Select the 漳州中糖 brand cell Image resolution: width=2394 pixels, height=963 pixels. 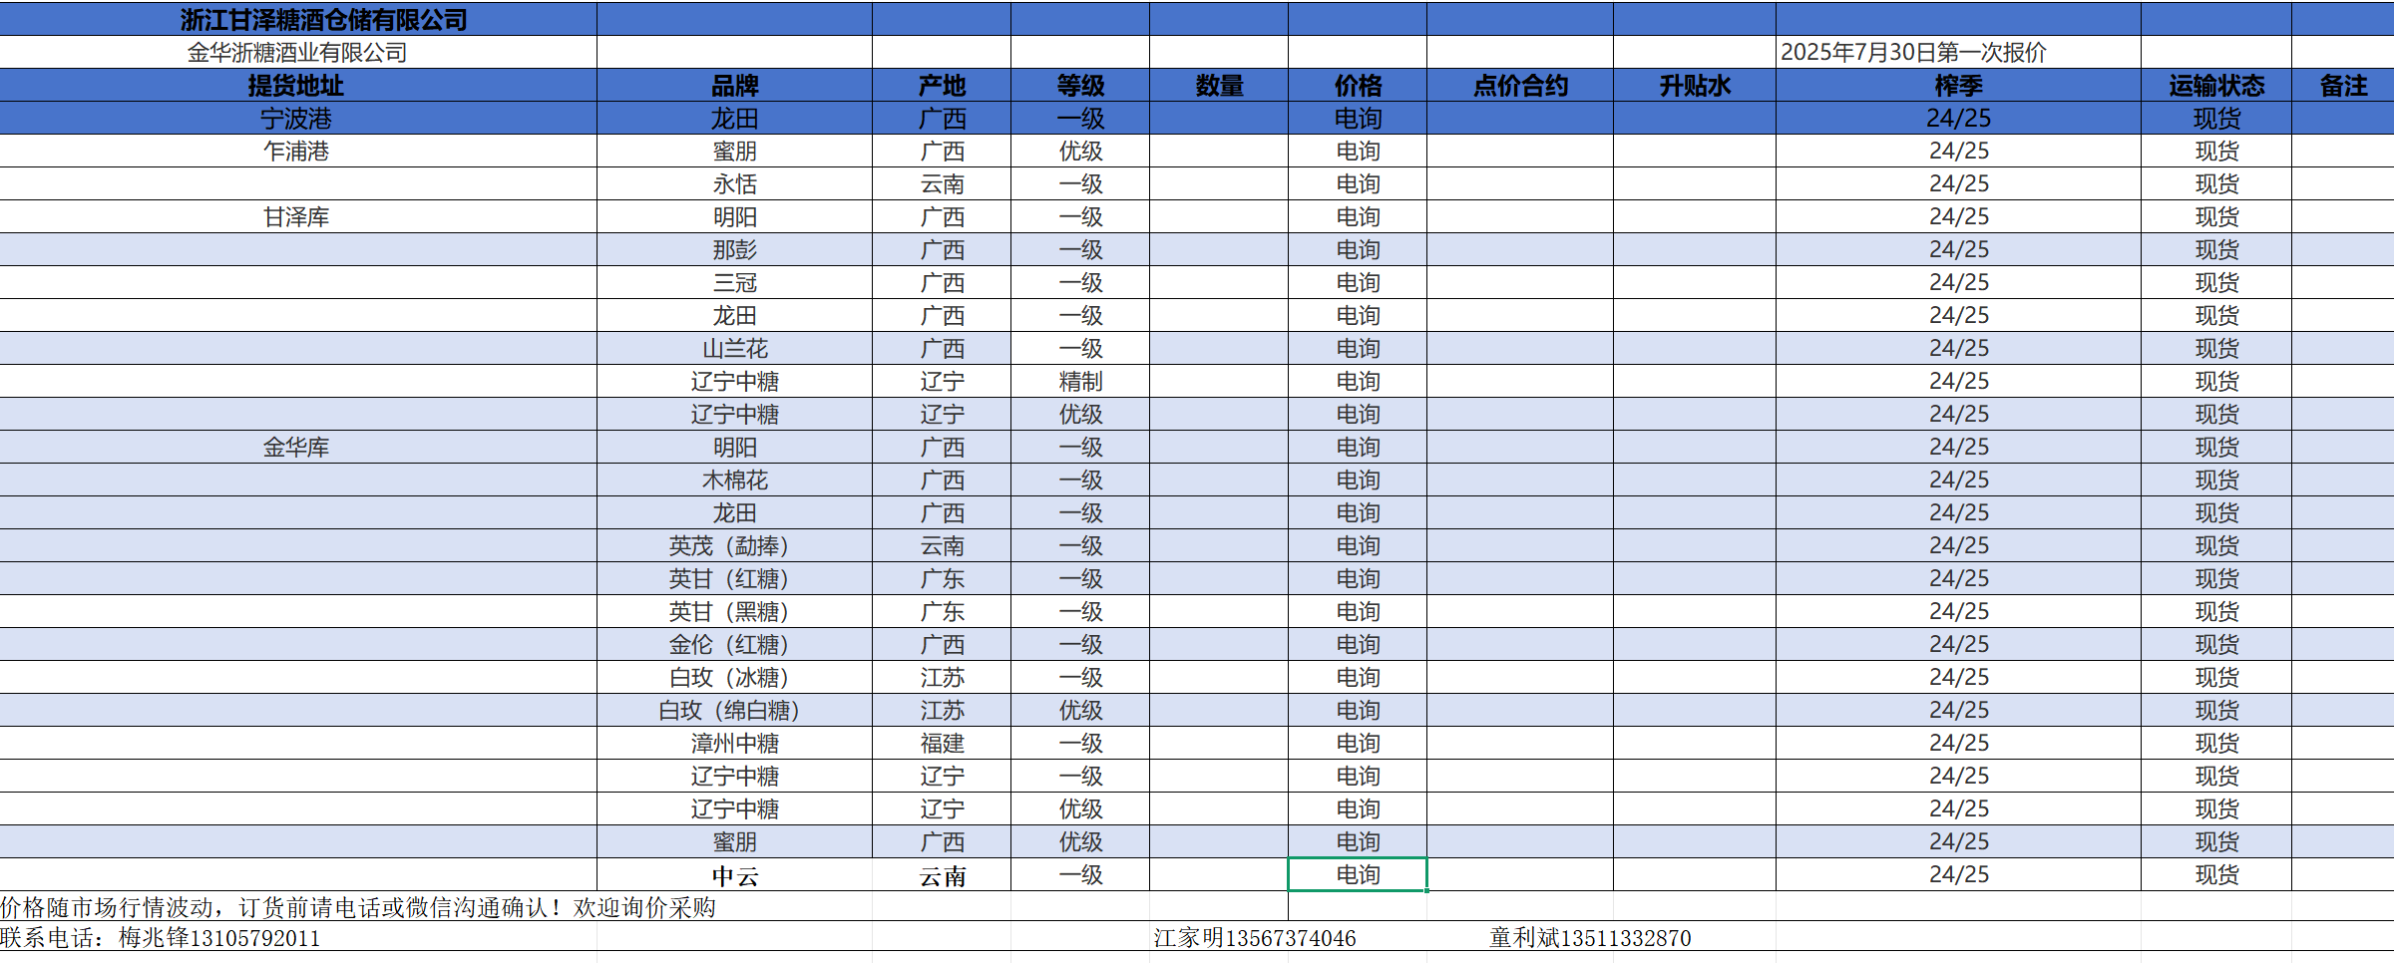tap(734, 744)
